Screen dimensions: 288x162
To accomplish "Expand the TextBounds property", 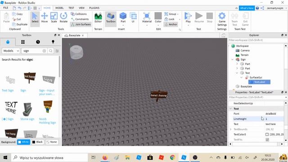I will [231, 129].
